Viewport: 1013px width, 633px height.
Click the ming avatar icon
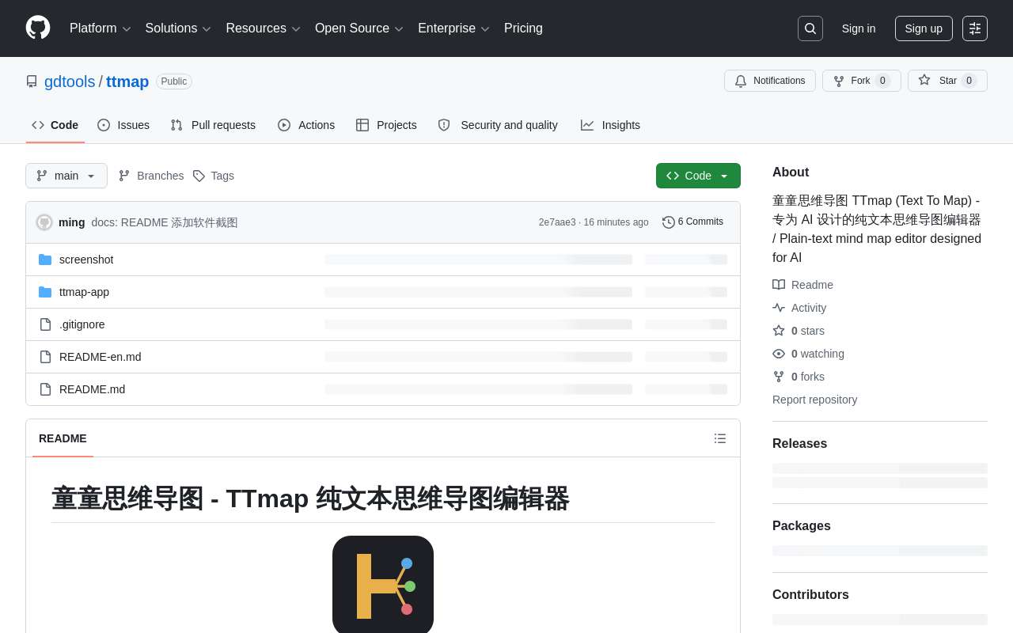coord(44,222)
